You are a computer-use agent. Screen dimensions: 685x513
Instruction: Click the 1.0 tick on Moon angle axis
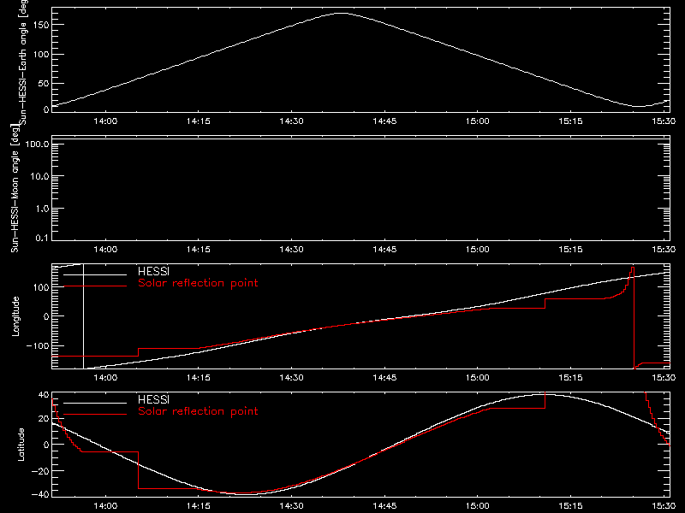tap(42, 209)
